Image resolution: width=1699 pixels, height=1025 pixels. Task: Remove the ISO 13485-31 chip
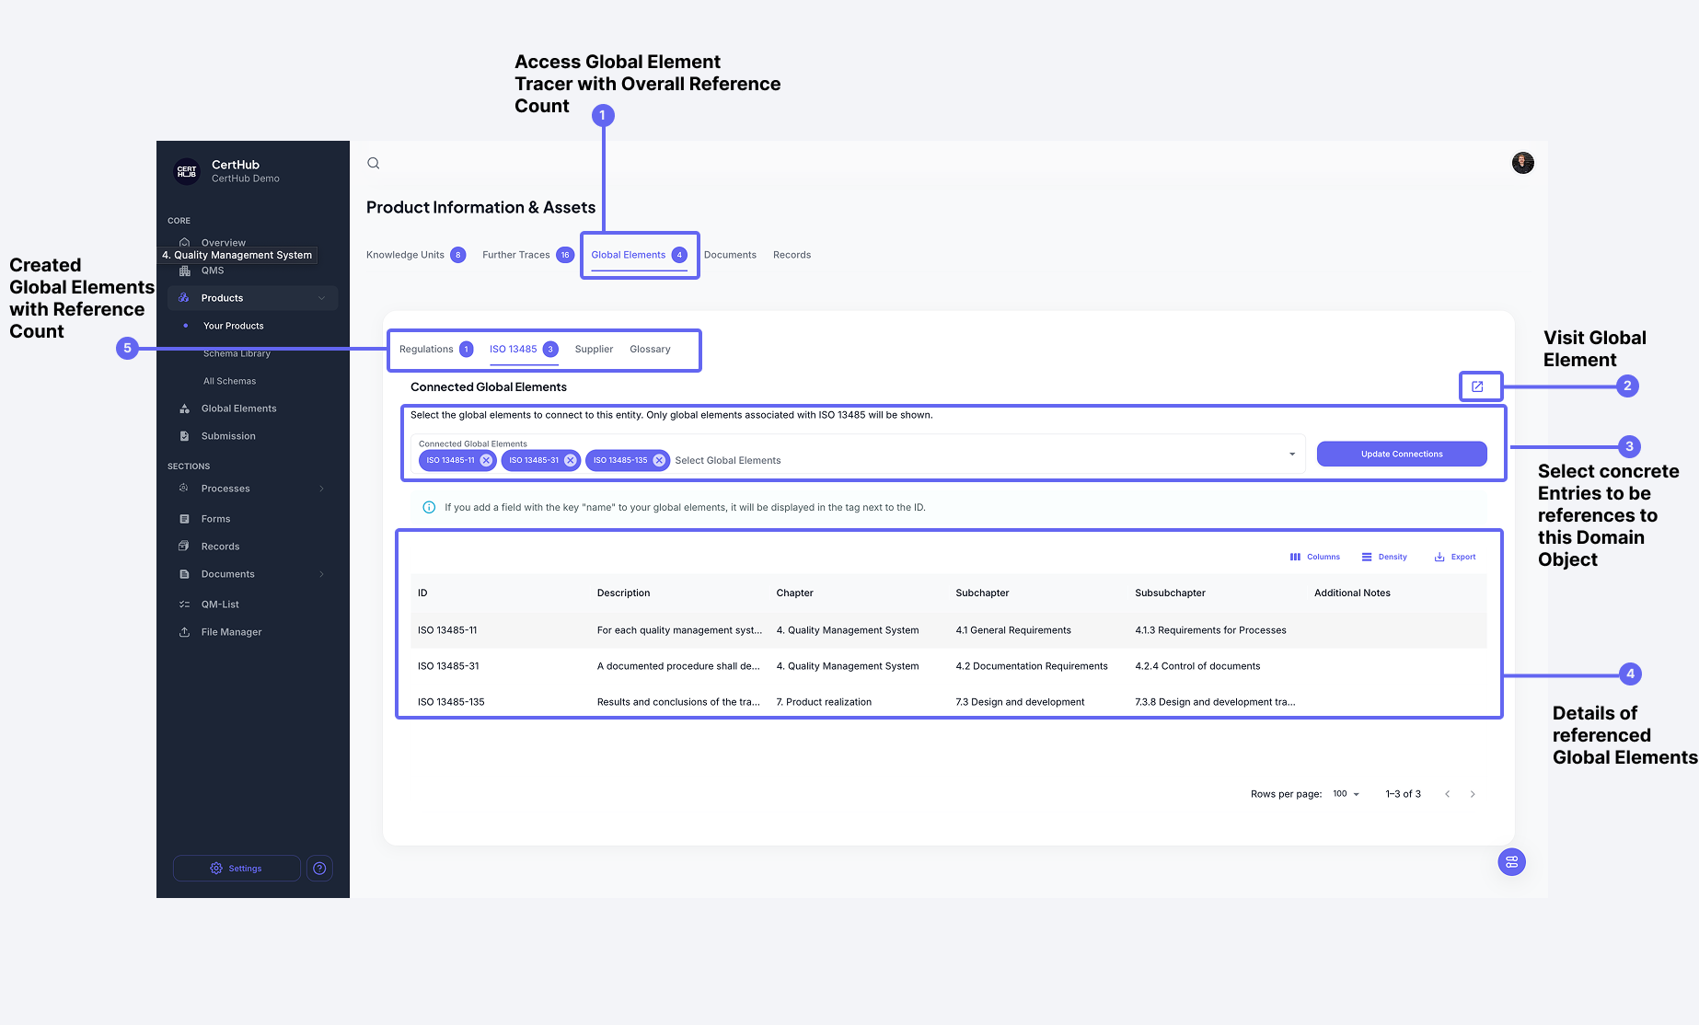(571, 461)
